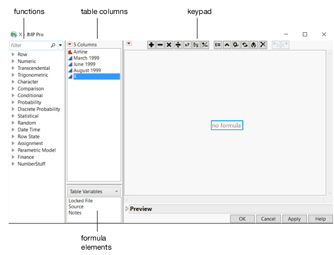334x255 pixels.
Task: Expand the Preview section
Action: [127, 209]
